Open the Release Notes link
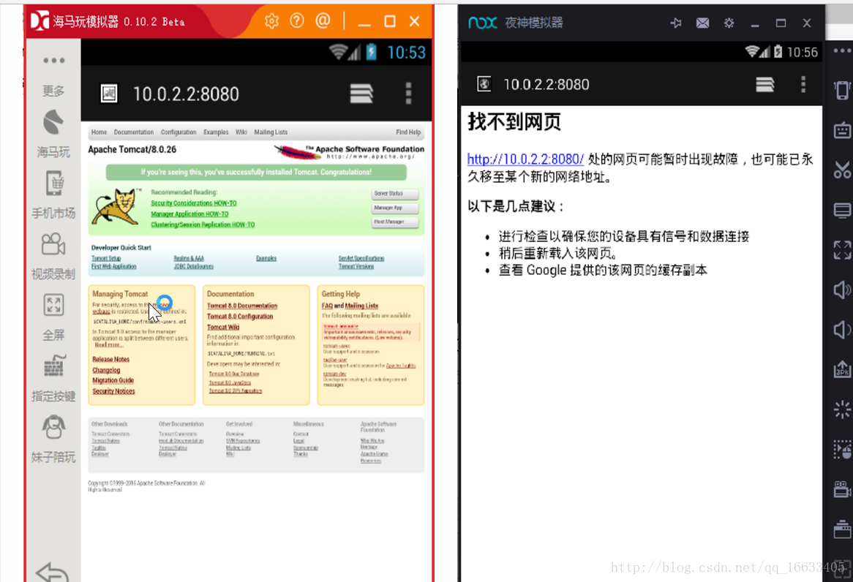This screenshot has height=582, width=853. click(x=111, y=359)
